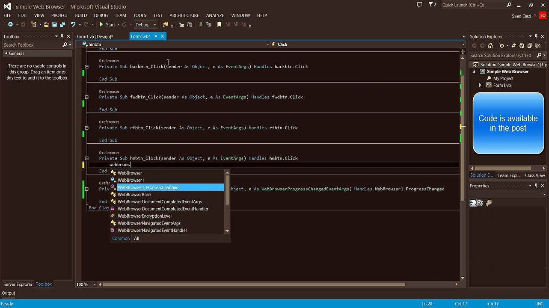The image size is (549, 308).
Task: Toggle a bookmark with the toolbar icon
Action: [x=220, y=25]
